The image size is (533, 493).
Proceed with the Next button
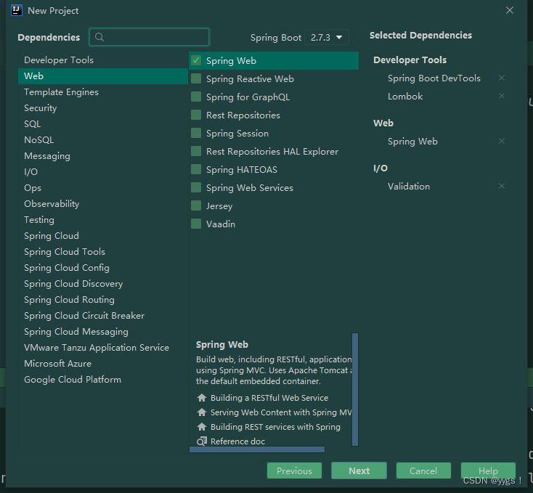tap(359, 470)
